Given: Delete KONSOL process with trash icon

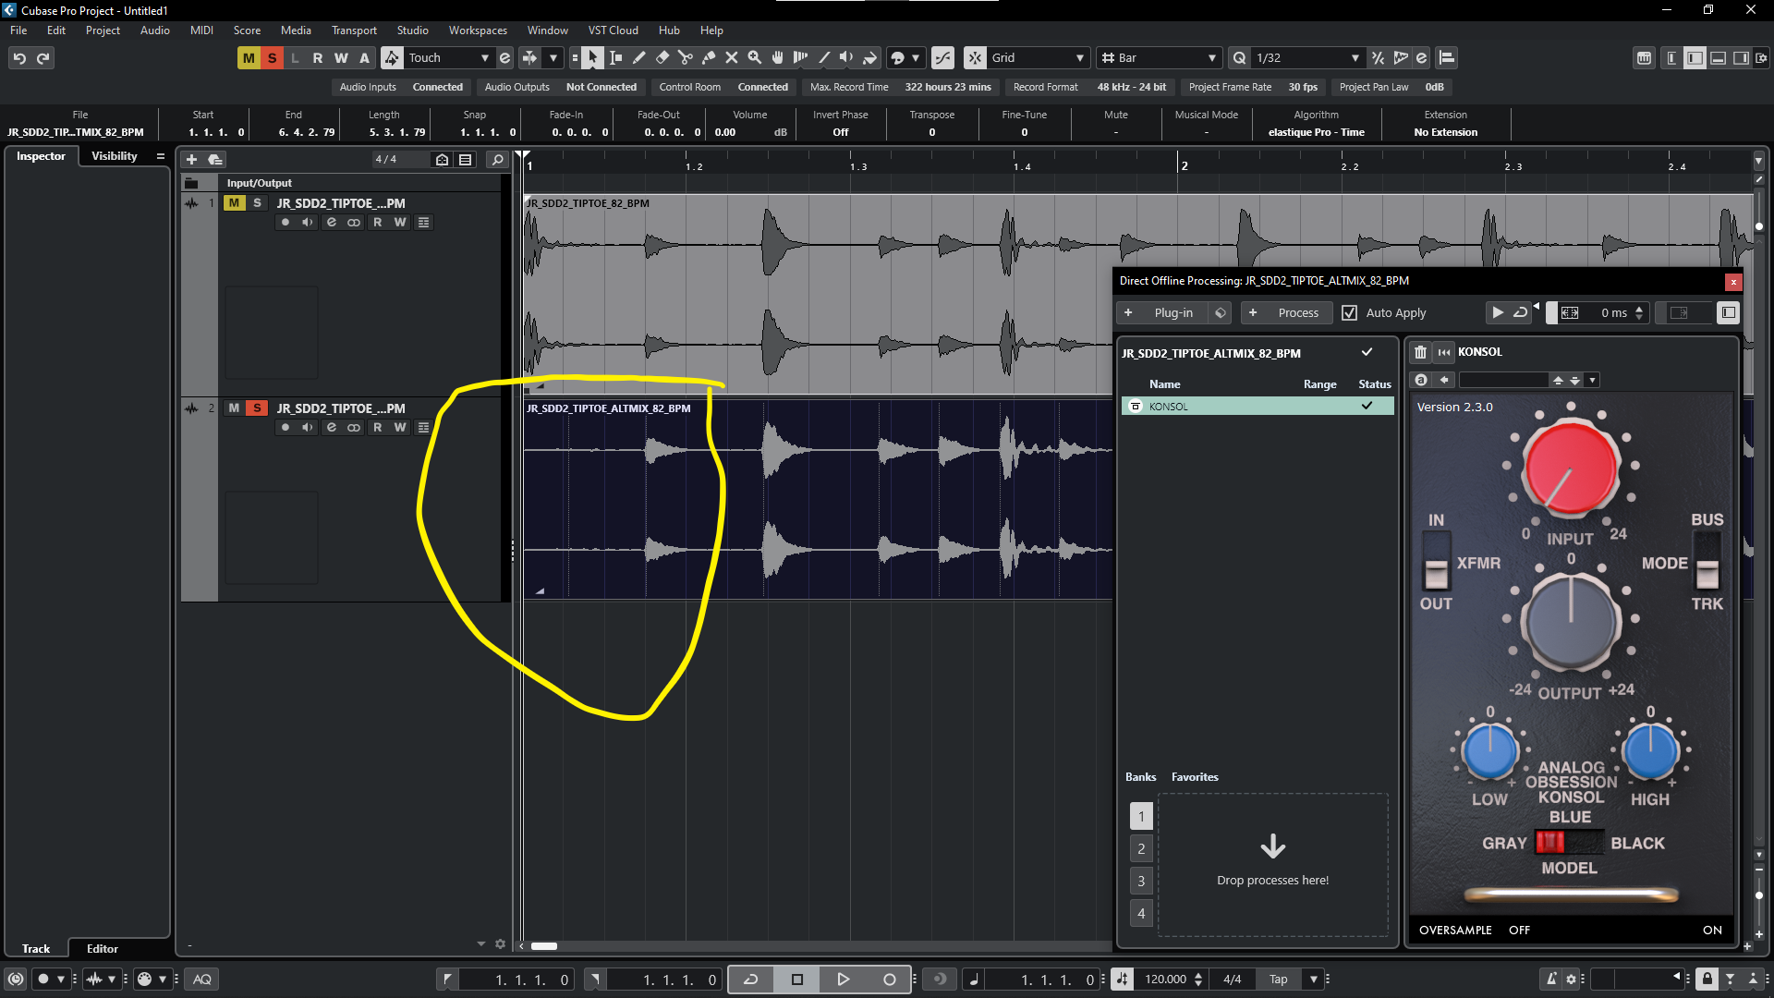Looking at the screenshot, I should coord(1420,352).
